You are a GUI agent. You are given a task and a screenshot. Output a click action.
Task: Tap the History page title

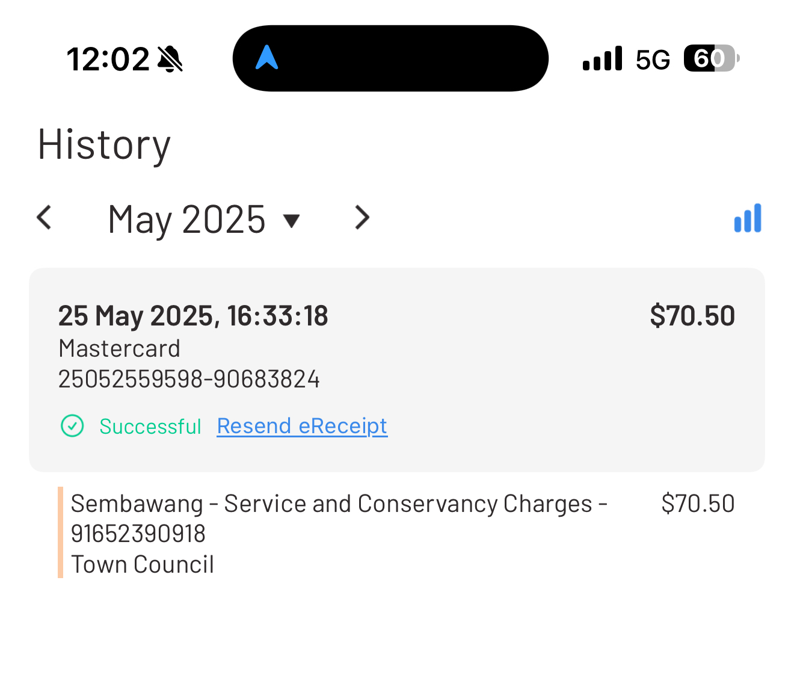coord(104,145)
